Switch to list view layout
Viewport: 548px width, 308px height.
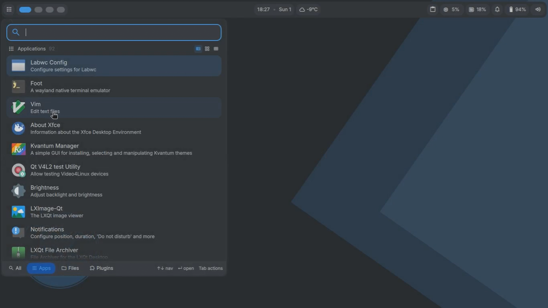pos(198,49)
